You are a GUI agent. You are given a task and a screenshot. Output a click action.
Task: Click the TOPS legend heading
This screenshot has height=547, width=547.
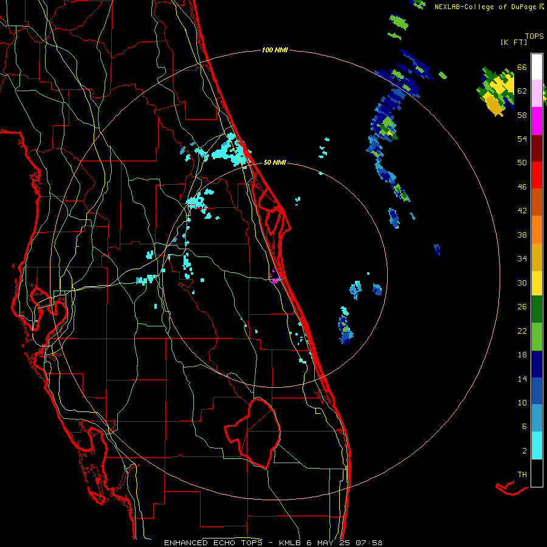coord(534,36)
